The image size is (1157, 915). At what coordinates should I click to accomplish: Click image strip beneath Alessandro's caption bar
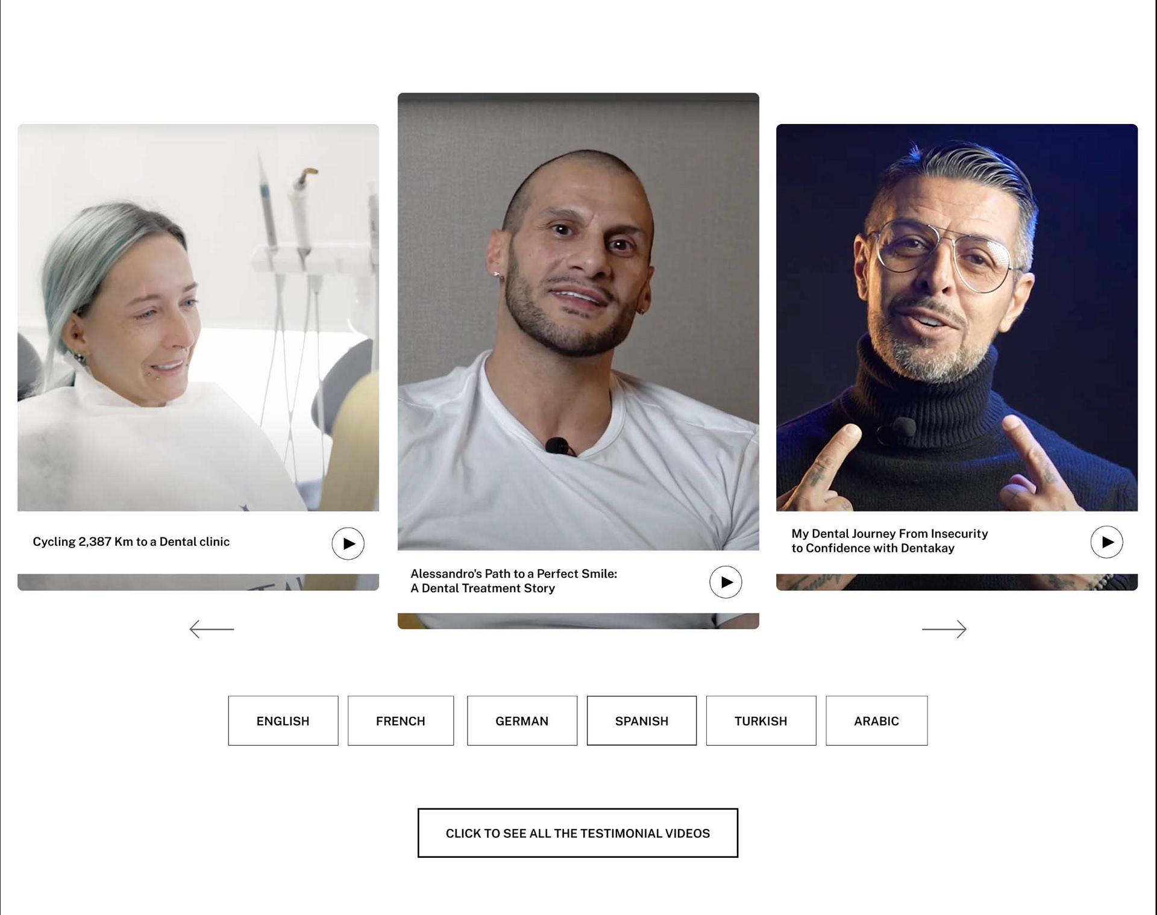coord(578,621)
